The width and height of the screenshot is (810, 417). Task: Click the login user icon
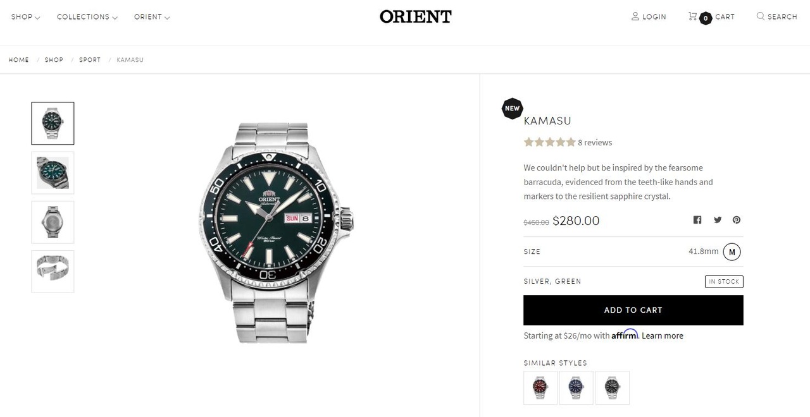pyautogui.click(x=635, y=16)
